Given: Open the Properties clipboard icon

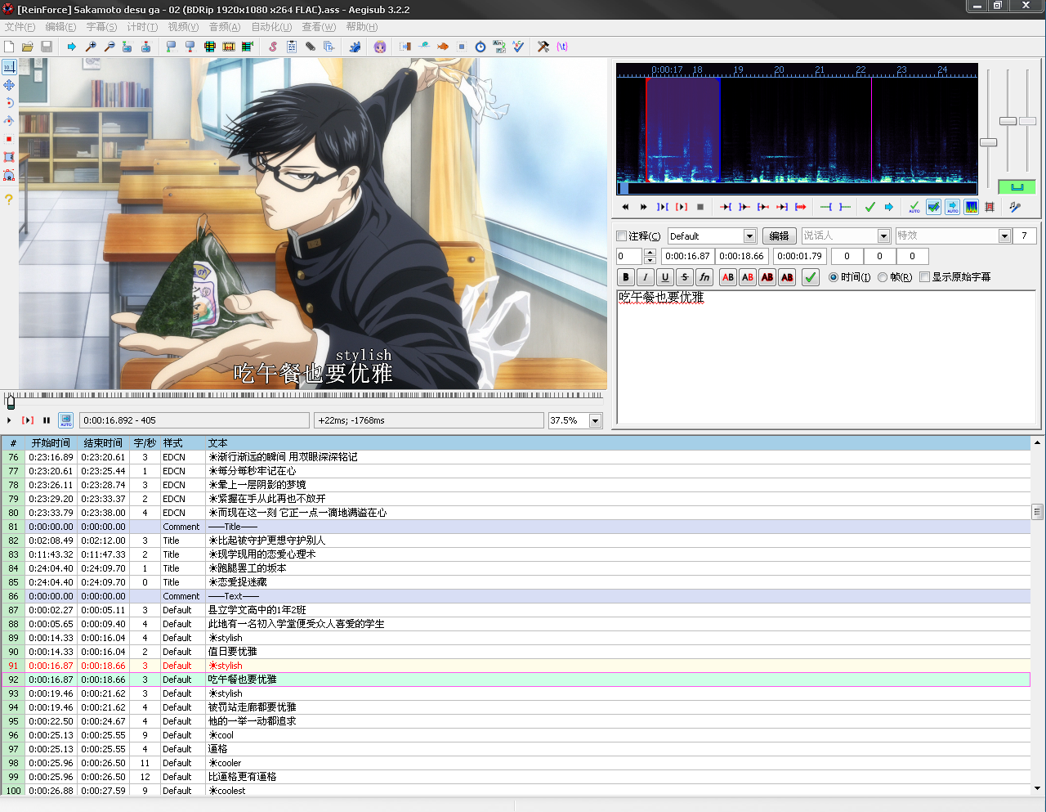Looking at the screenshot, I should [x=292, y=47].
